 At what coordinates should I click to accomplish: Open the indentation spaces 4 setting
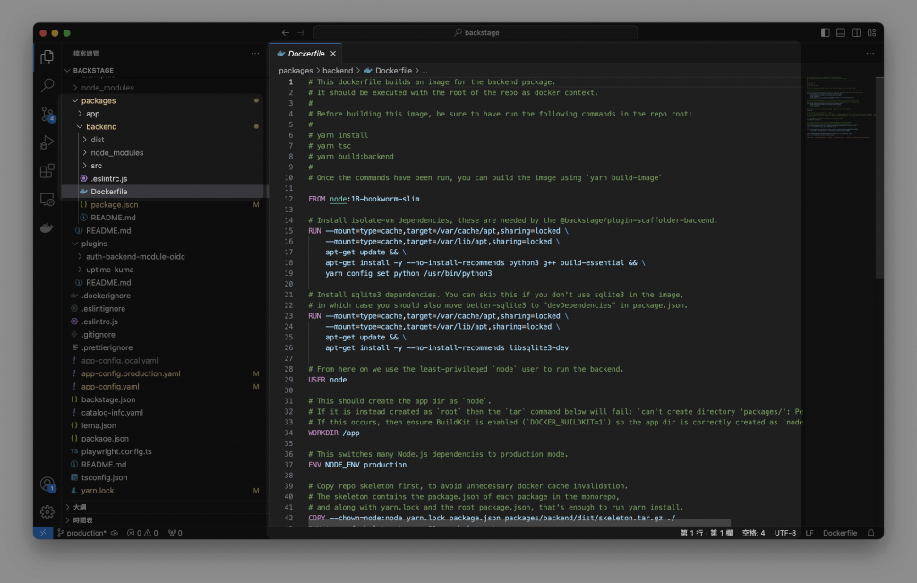click(x=753, y=533)
